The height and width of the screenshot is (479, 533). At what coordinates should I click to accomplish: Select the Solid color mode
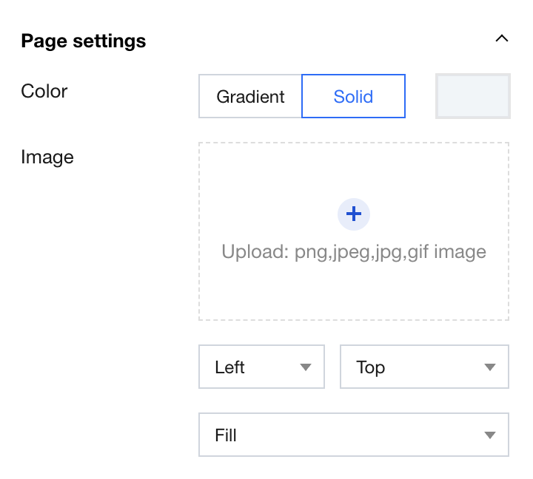[353, 97]
